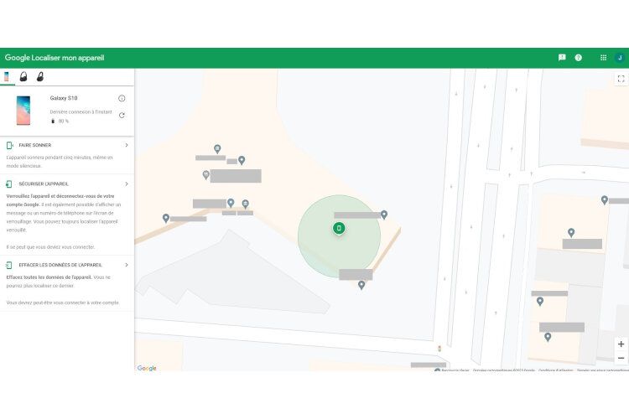Toggle fullscreen map view

621,79
